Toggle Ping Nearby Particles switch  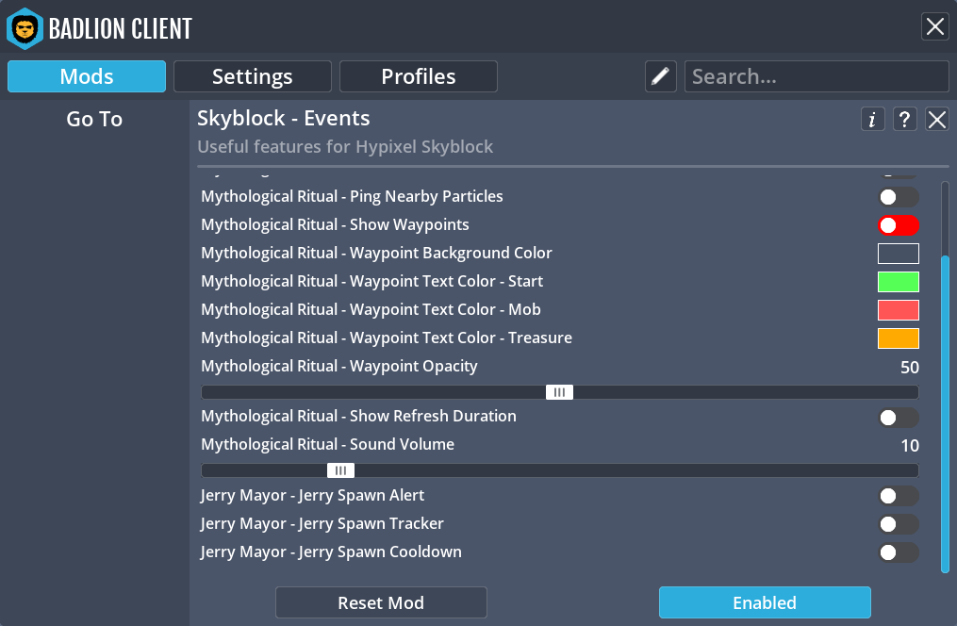tap(899, 197)
